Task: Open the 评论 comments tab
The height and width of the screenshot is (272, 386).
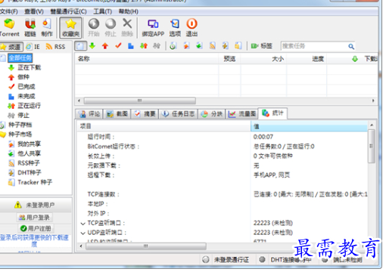Action: [89, 114]
